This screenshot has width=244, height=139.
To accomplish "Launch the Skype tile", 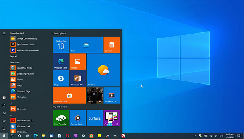I will coord(61,78).
